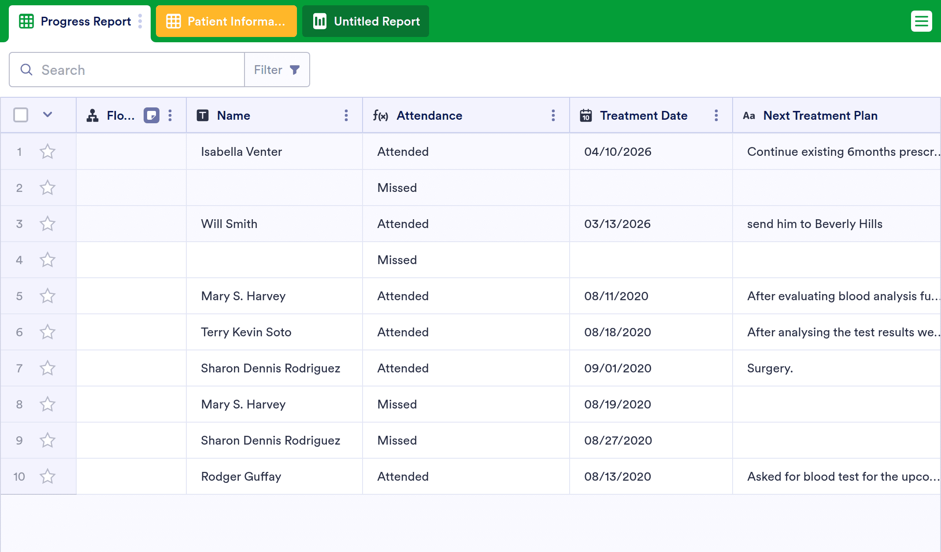This screenshot has height=552, width=941.
Task: Open Attendance column options dots
Action: (553, 116)
